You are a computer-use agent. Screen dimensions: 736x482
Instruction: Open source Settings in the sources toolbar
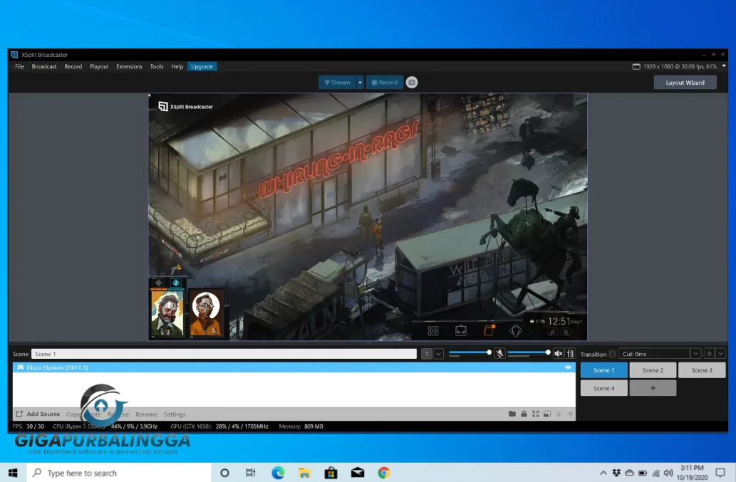point(175,414)
